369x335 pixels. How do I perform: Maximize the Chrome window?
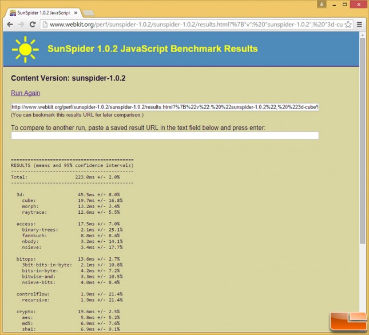(345, 5)
